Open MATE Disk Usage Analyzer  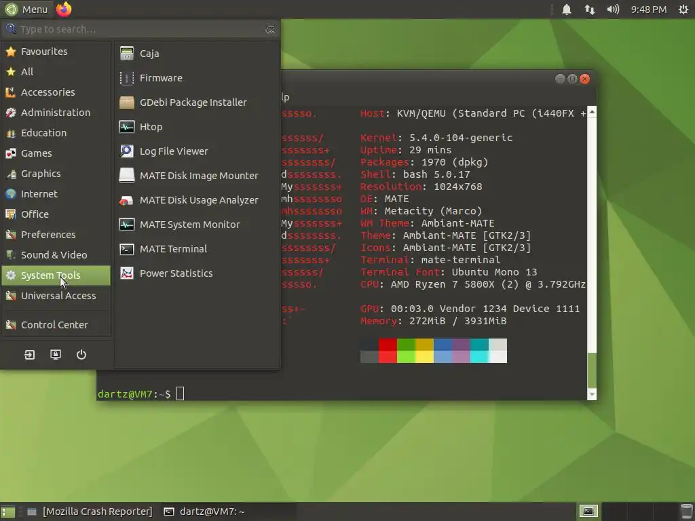tap(197, 200)
